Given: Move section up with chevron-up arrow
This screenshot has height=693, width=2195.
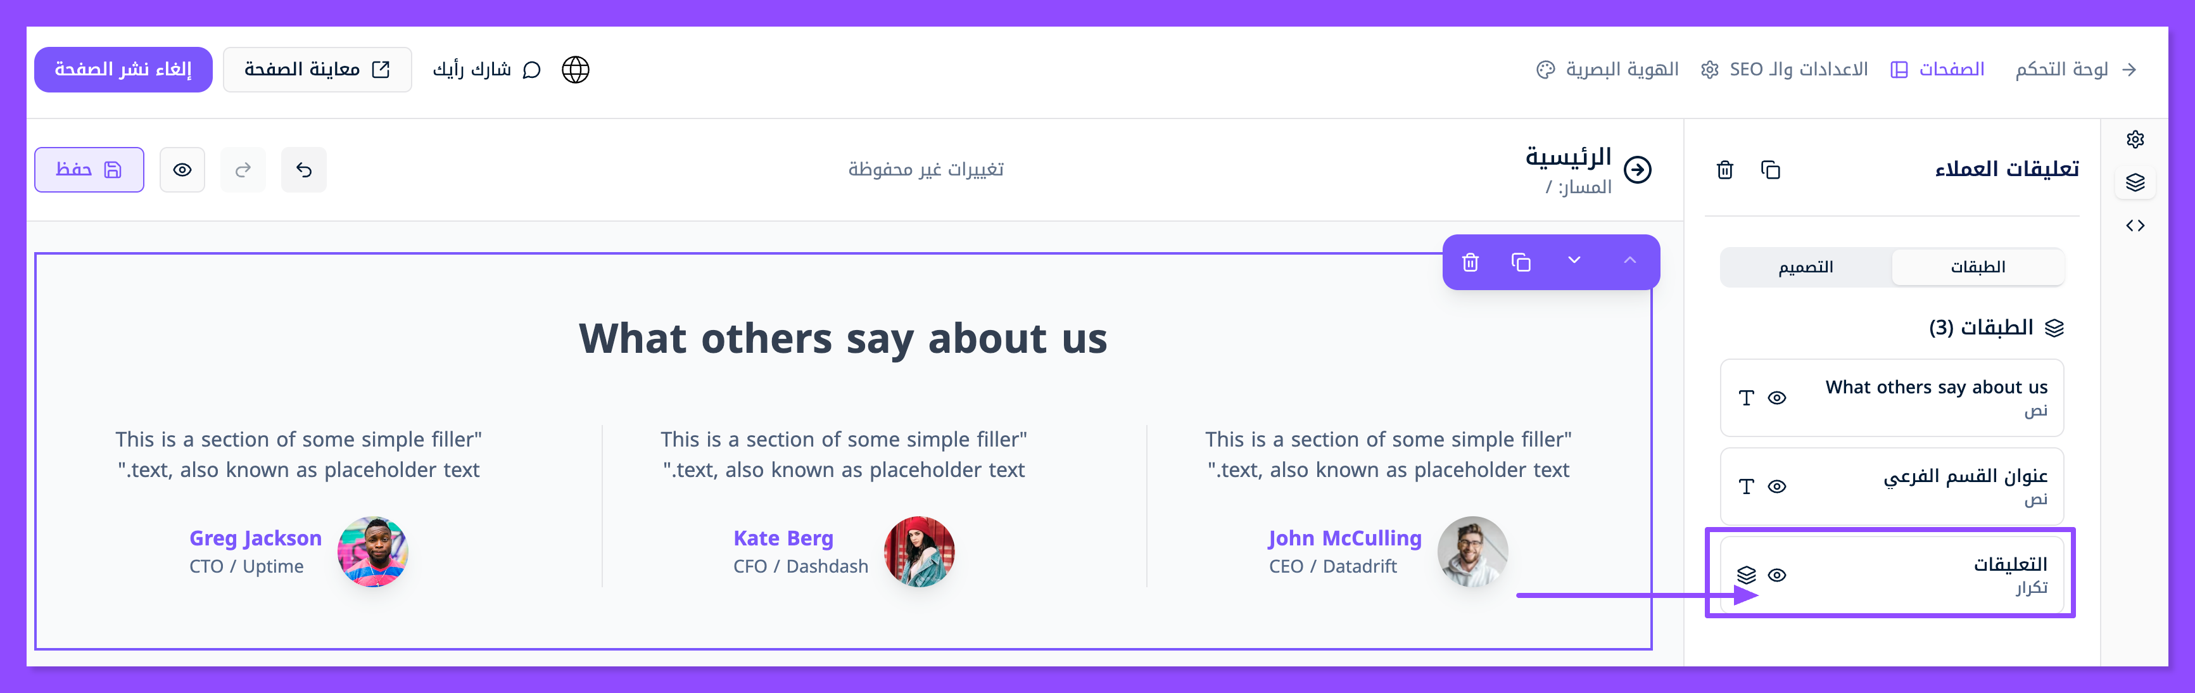Looking at the screenshot, I should (1629, 261).
